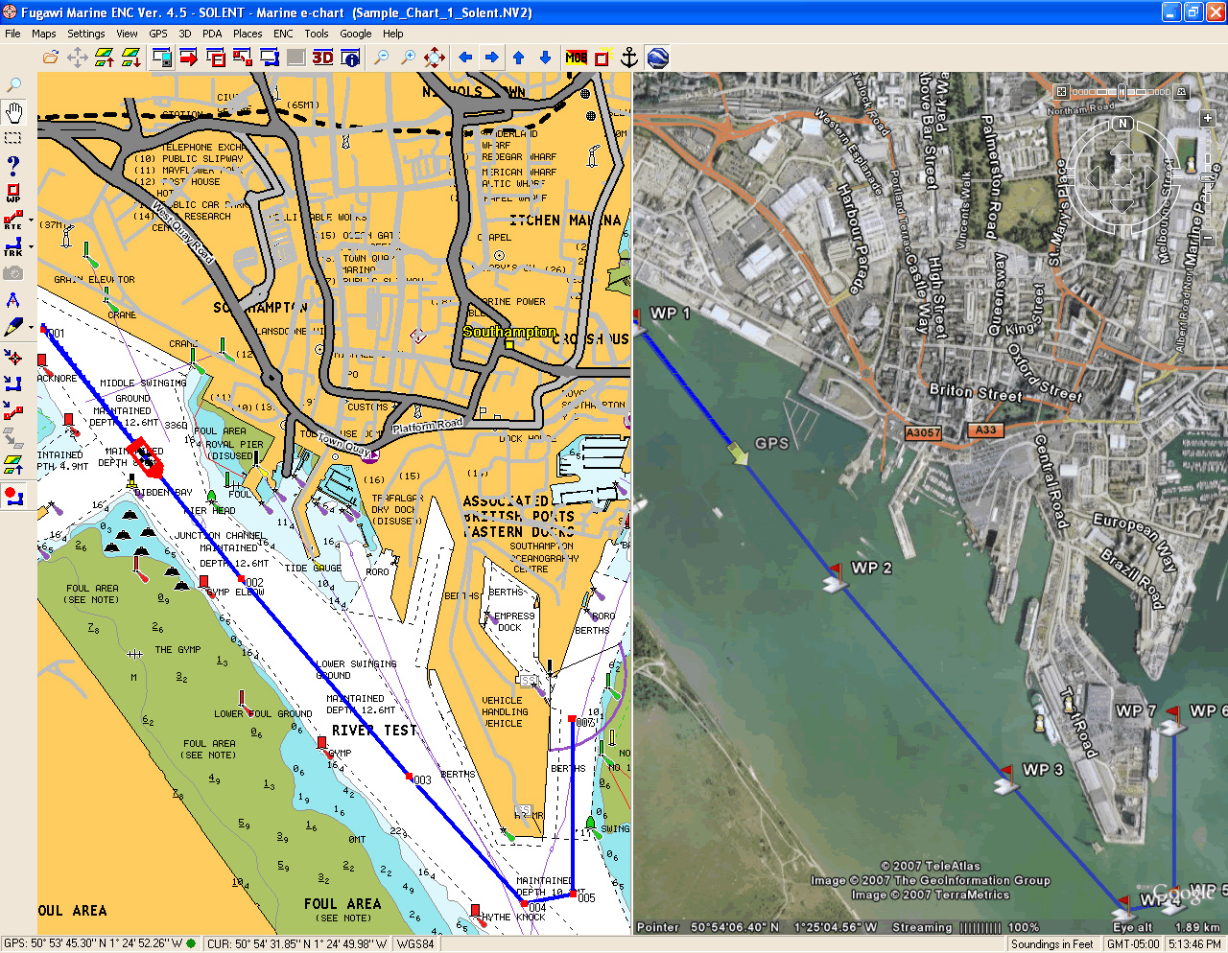The height and width of the screenshot is (953, 1228).
Task: Click the Google Earth compass down arrow
Action: pos(1122,204)
